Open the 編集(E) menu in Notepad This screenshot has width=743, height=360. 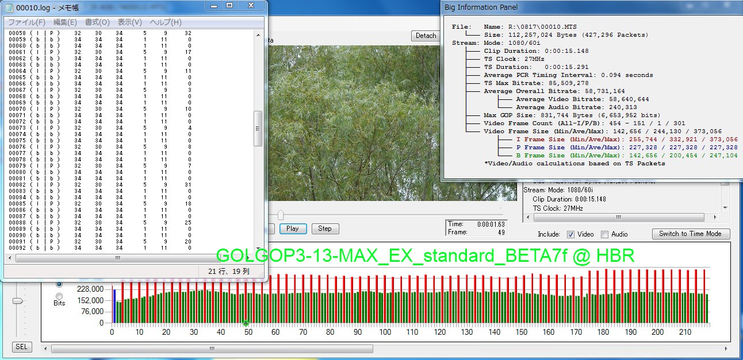pyautogui.click(x=65, y=22)
